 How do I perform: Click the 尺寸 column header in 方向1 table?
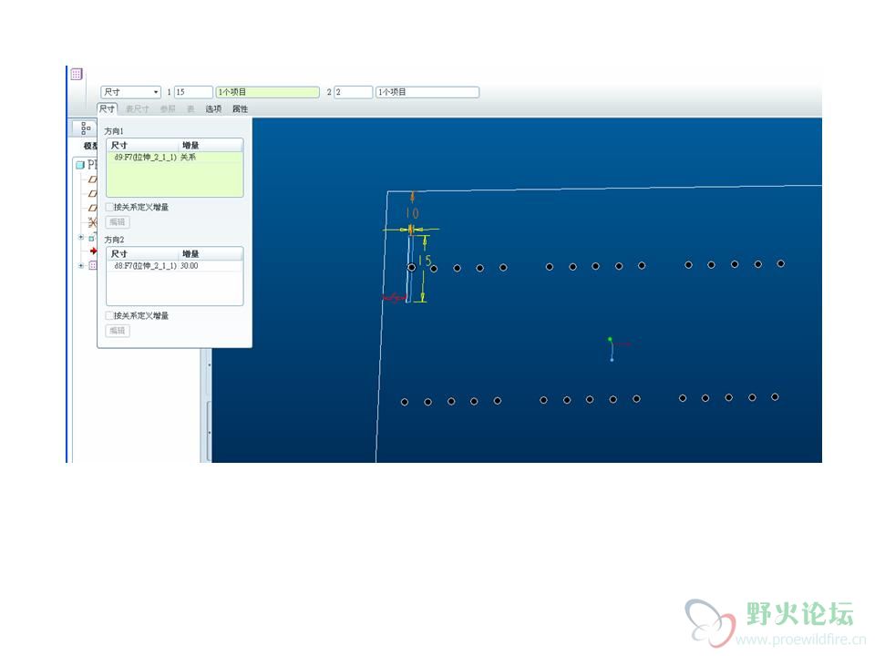point(142,145)
